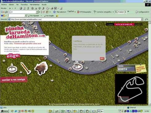The image size is (151, 113).
Task: Click the red button in the dialog
Action: (102, 59)
